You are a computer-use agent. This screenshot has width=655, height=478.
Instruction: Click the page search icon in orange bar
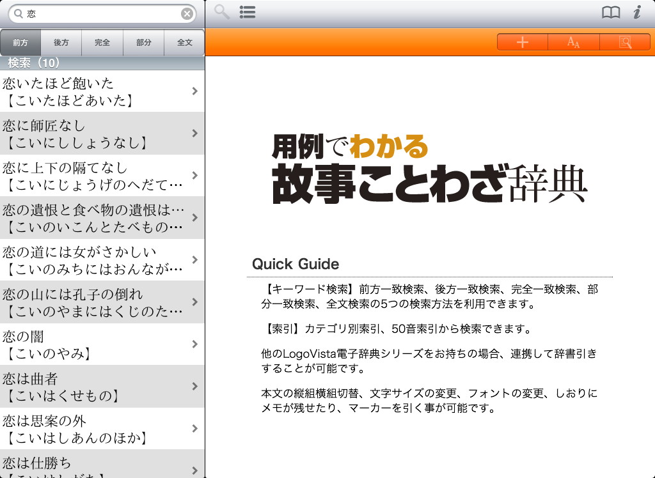point(625,42)
